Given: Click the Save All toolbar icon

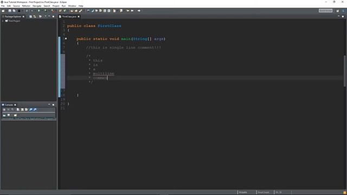Looking at the screenshot, I should tap(14, 11).
